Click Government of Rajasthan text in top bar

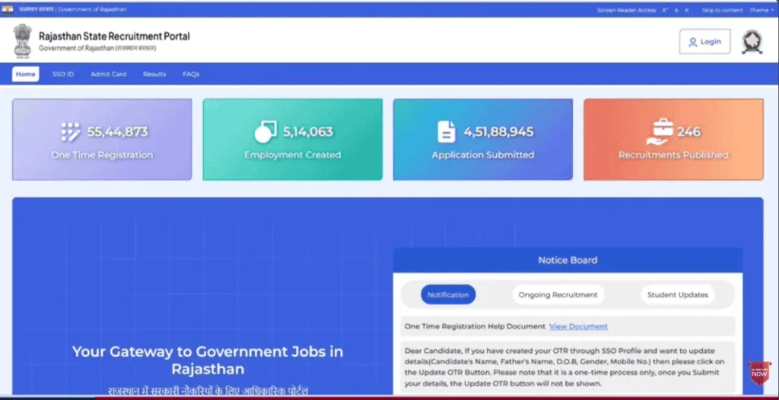point(92,9)
